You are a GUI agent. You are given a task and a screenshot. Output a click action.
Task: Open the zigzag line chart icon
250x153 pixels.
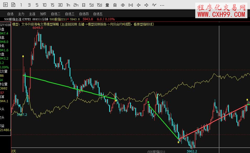click(x=154, y=5)
